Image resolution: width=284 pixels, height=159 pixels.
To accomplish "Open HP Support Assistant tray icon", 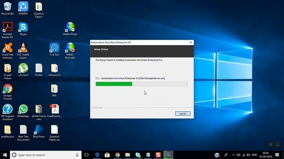I will click(x=217, y=155).
